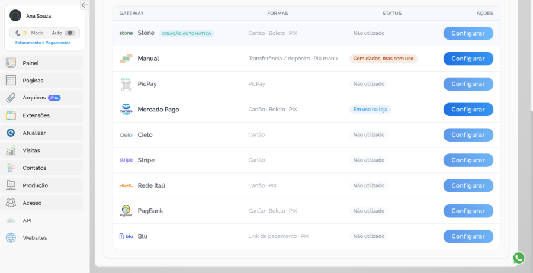Click the Rede Itaú logo

click(x=126, y=185)
